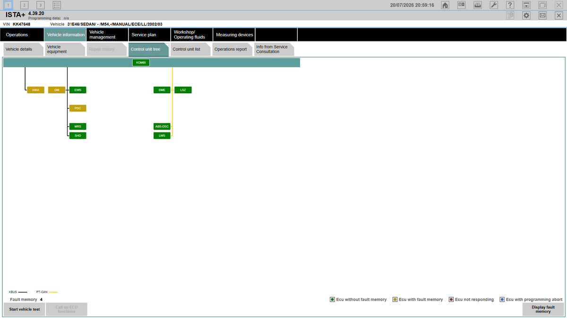Screen dimensions: 567x318
Task: Select the KOMBI control unit node
Action: [x=141, y=63]
